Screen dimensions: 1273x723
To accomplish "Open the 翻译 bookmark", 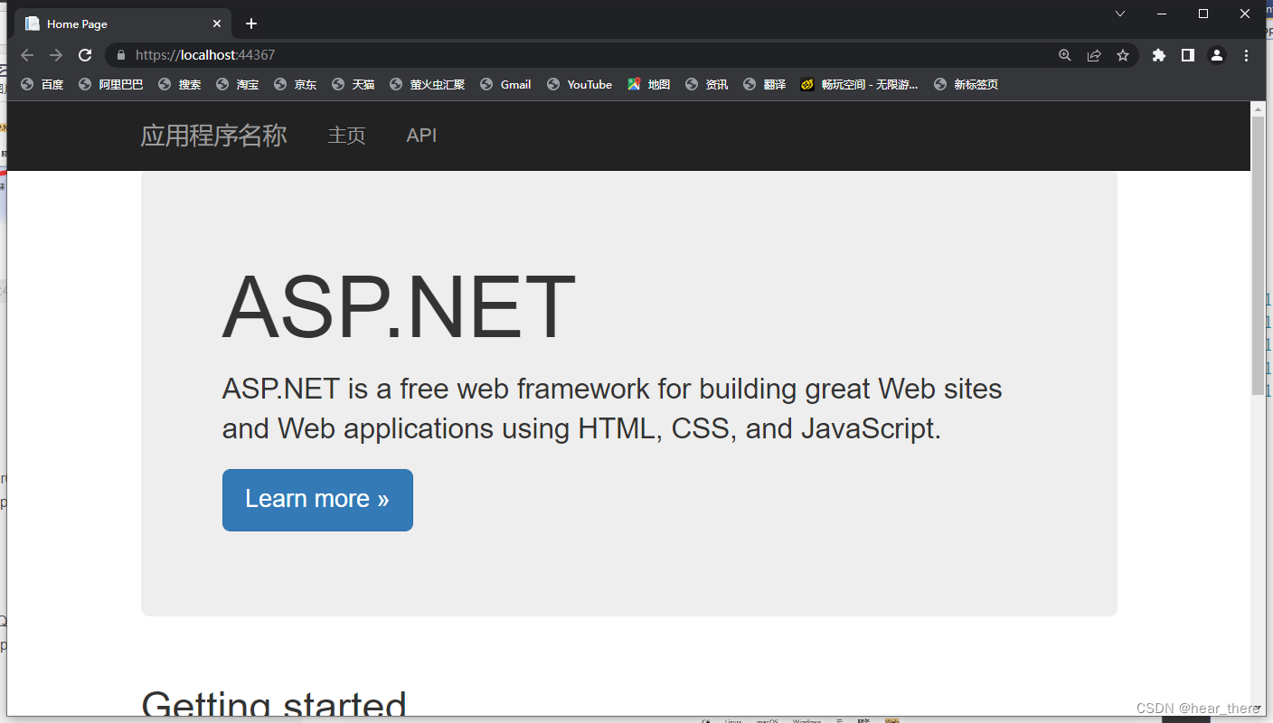I will 765,84.
